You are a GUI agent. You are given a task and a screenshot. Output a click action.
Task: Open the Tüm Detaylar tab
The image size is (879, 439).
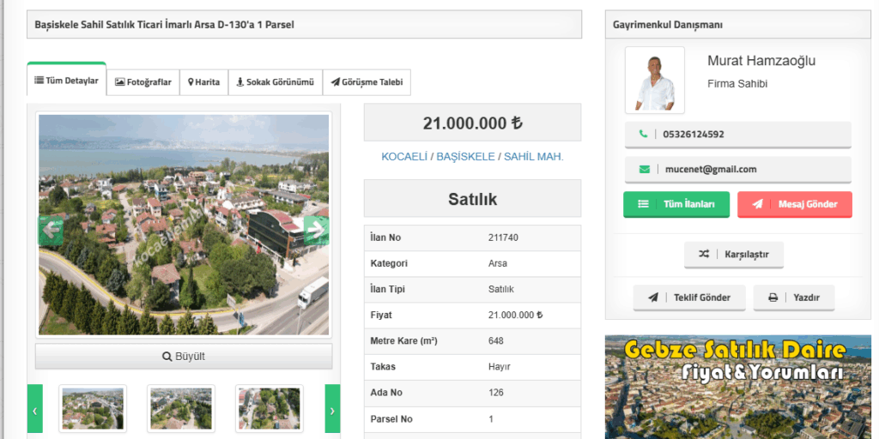67,81
